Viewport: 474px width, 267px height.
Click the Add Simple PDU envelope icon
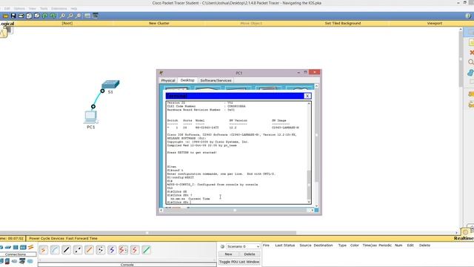click(x=471, y=94)
